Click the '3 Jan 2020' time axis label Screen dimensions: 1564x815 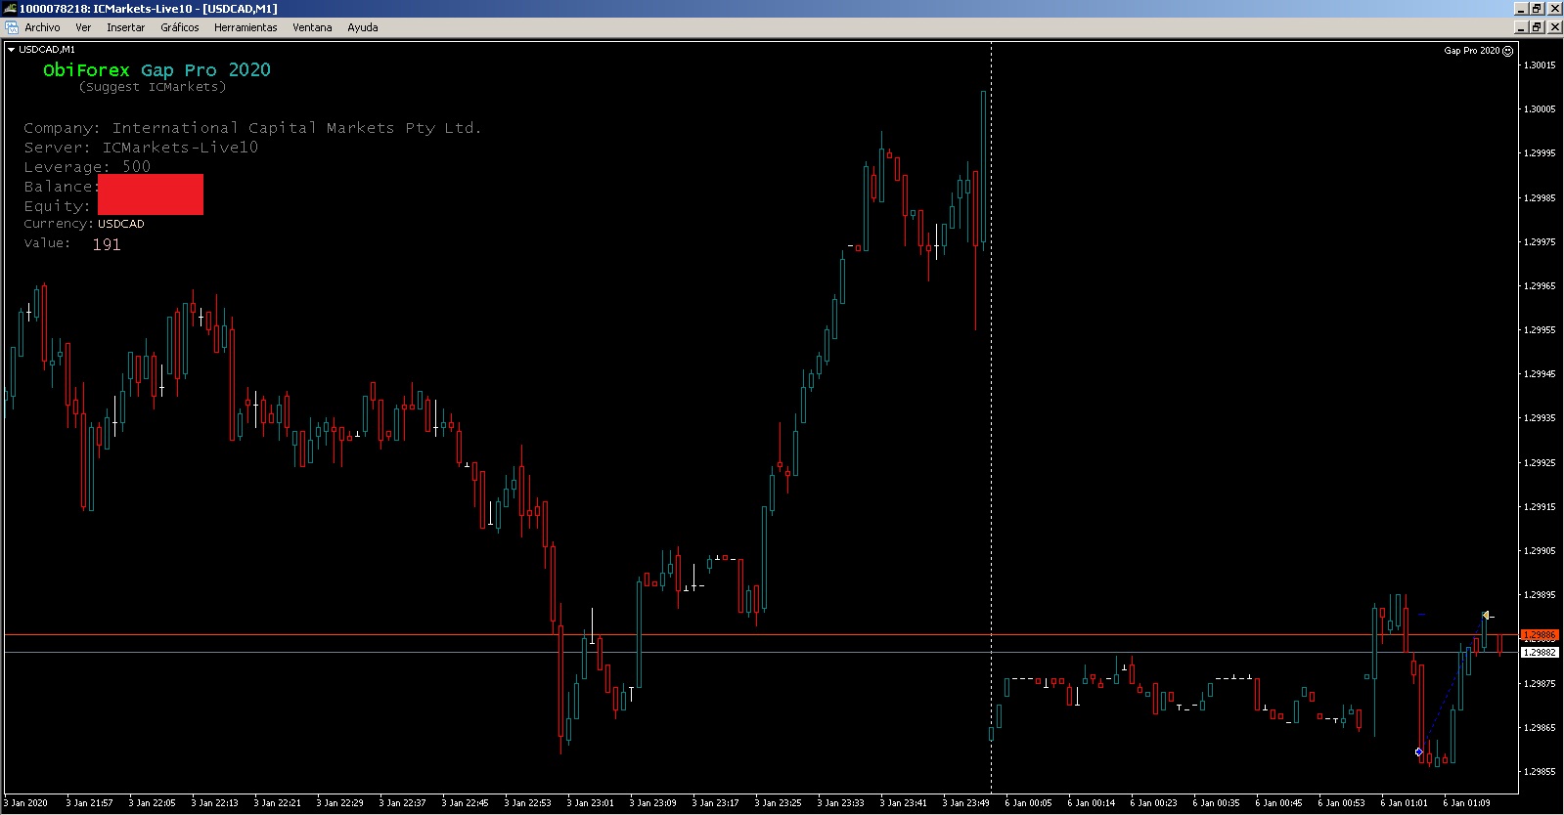click(25, 803)
